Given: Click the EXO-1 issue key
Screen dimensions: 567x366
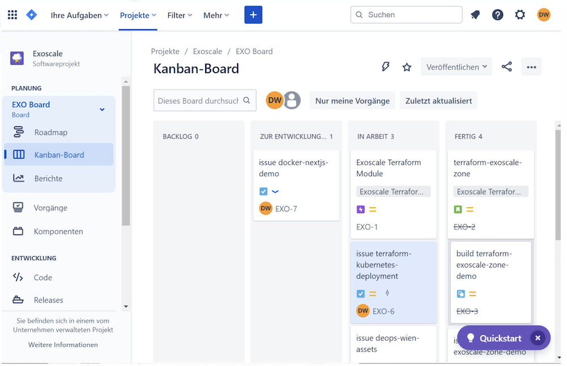Looking at the screenshot, I should click(x=367, y=227).
